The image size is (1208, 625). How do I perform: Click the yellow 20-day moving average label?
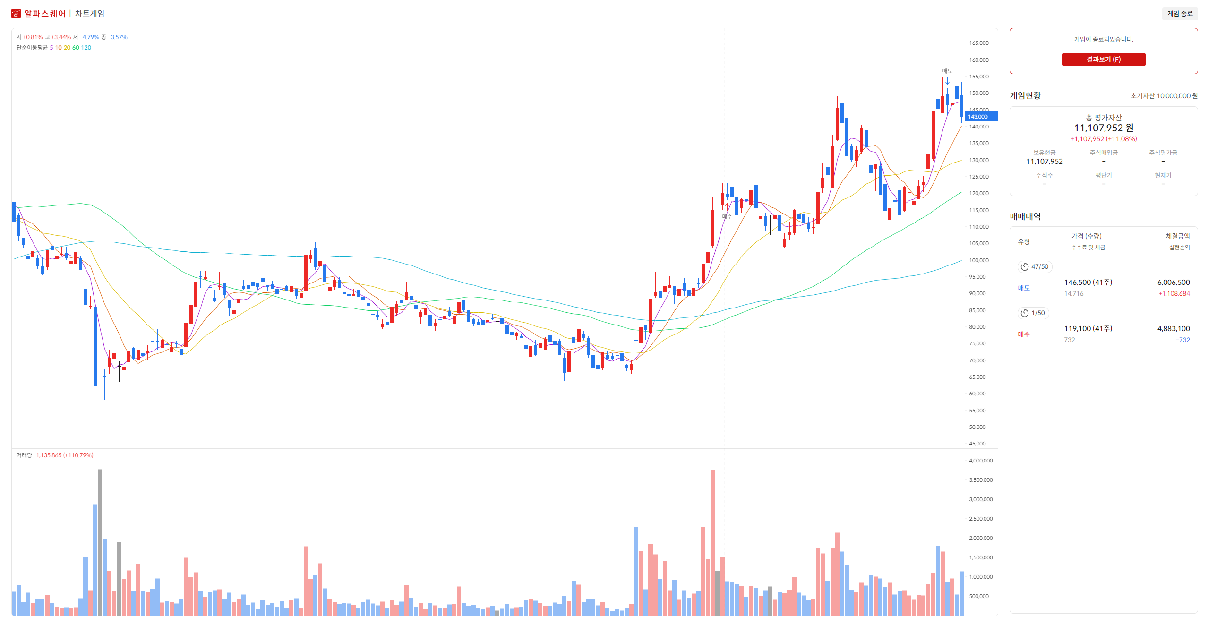[67, 48]
